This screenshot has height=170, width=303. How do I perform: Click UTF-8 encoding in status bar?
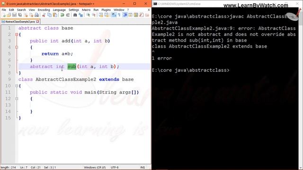[x=115, y=168]
